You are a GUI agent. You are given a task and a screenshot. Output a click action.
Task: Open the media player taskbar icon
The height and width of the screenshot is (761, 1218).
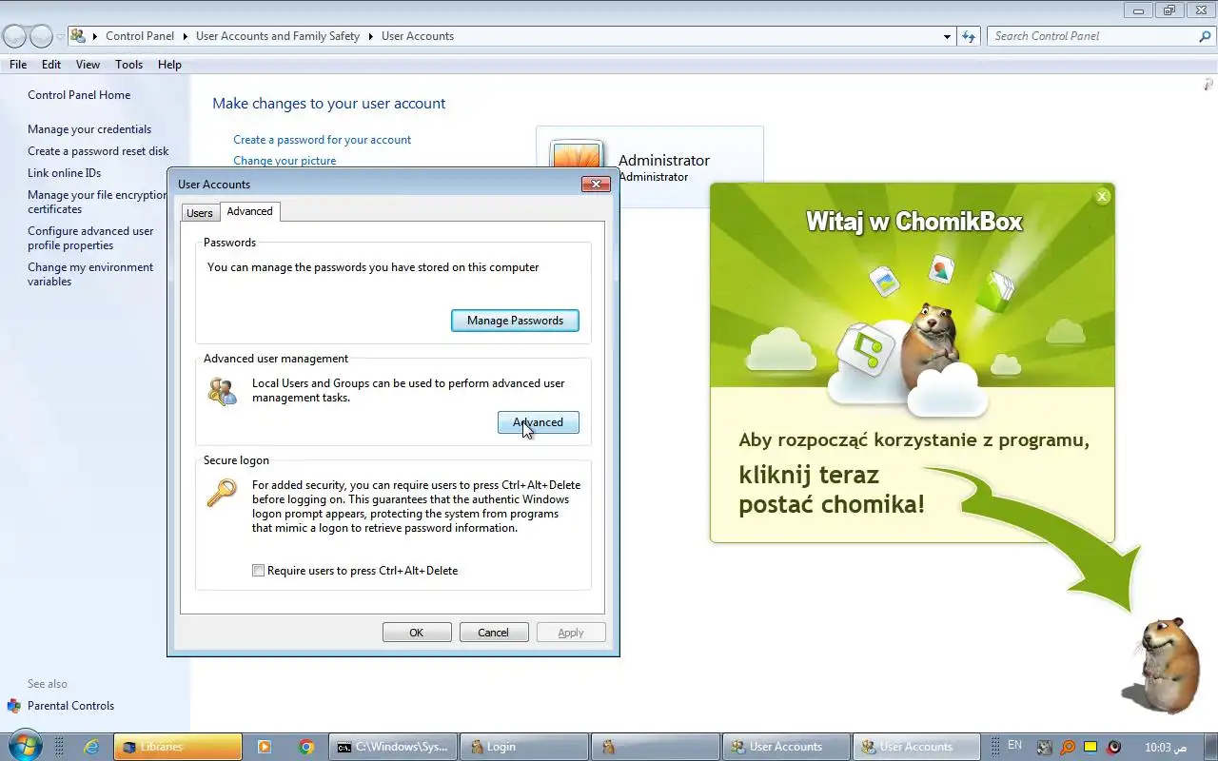tap(265, 747)
